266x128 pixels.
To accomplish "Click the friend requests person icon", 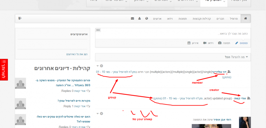I will pos(139,19).
